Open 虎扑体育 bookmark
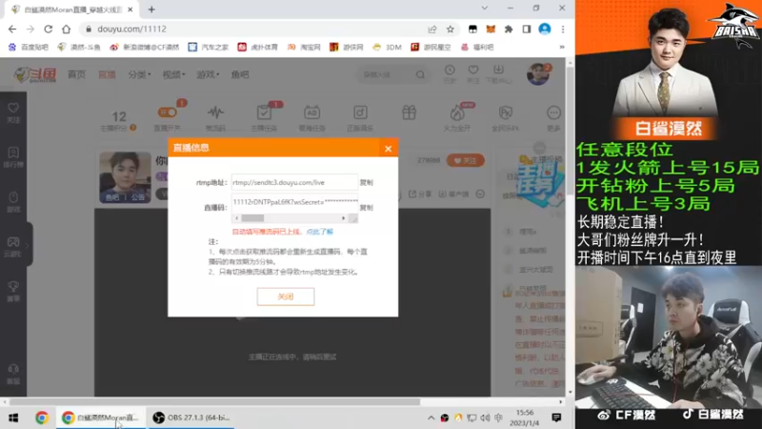The width and height of the screenshot is (762, 429). coord(257,47)
